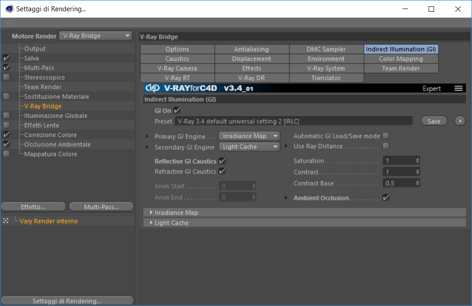Select the Output settings item
The width and height of the screenshot is (472, 306).
pyautogui.click(x=35, y=49)
